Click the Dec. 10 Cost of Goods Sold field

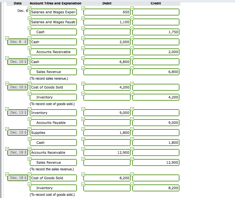pyautogui.click(x=53, y=87)
